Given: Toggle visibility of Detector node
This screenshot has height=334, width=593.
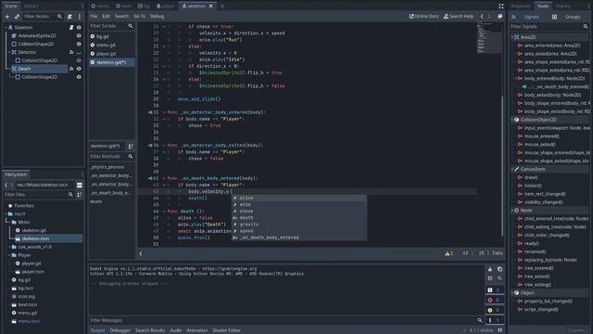Looking at the screenshot, I should tap(79, 52).
